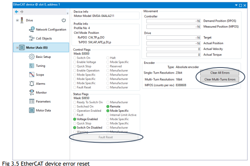Image resolution: width=250 pixels, height=166 pixels.
Task: Open the Parameters list icon
Action: coord(32,101)
